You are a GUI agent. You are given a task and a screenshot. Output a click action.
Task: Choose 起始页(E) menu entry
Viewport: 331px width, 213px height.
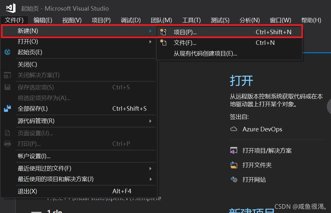coord(79,52)
